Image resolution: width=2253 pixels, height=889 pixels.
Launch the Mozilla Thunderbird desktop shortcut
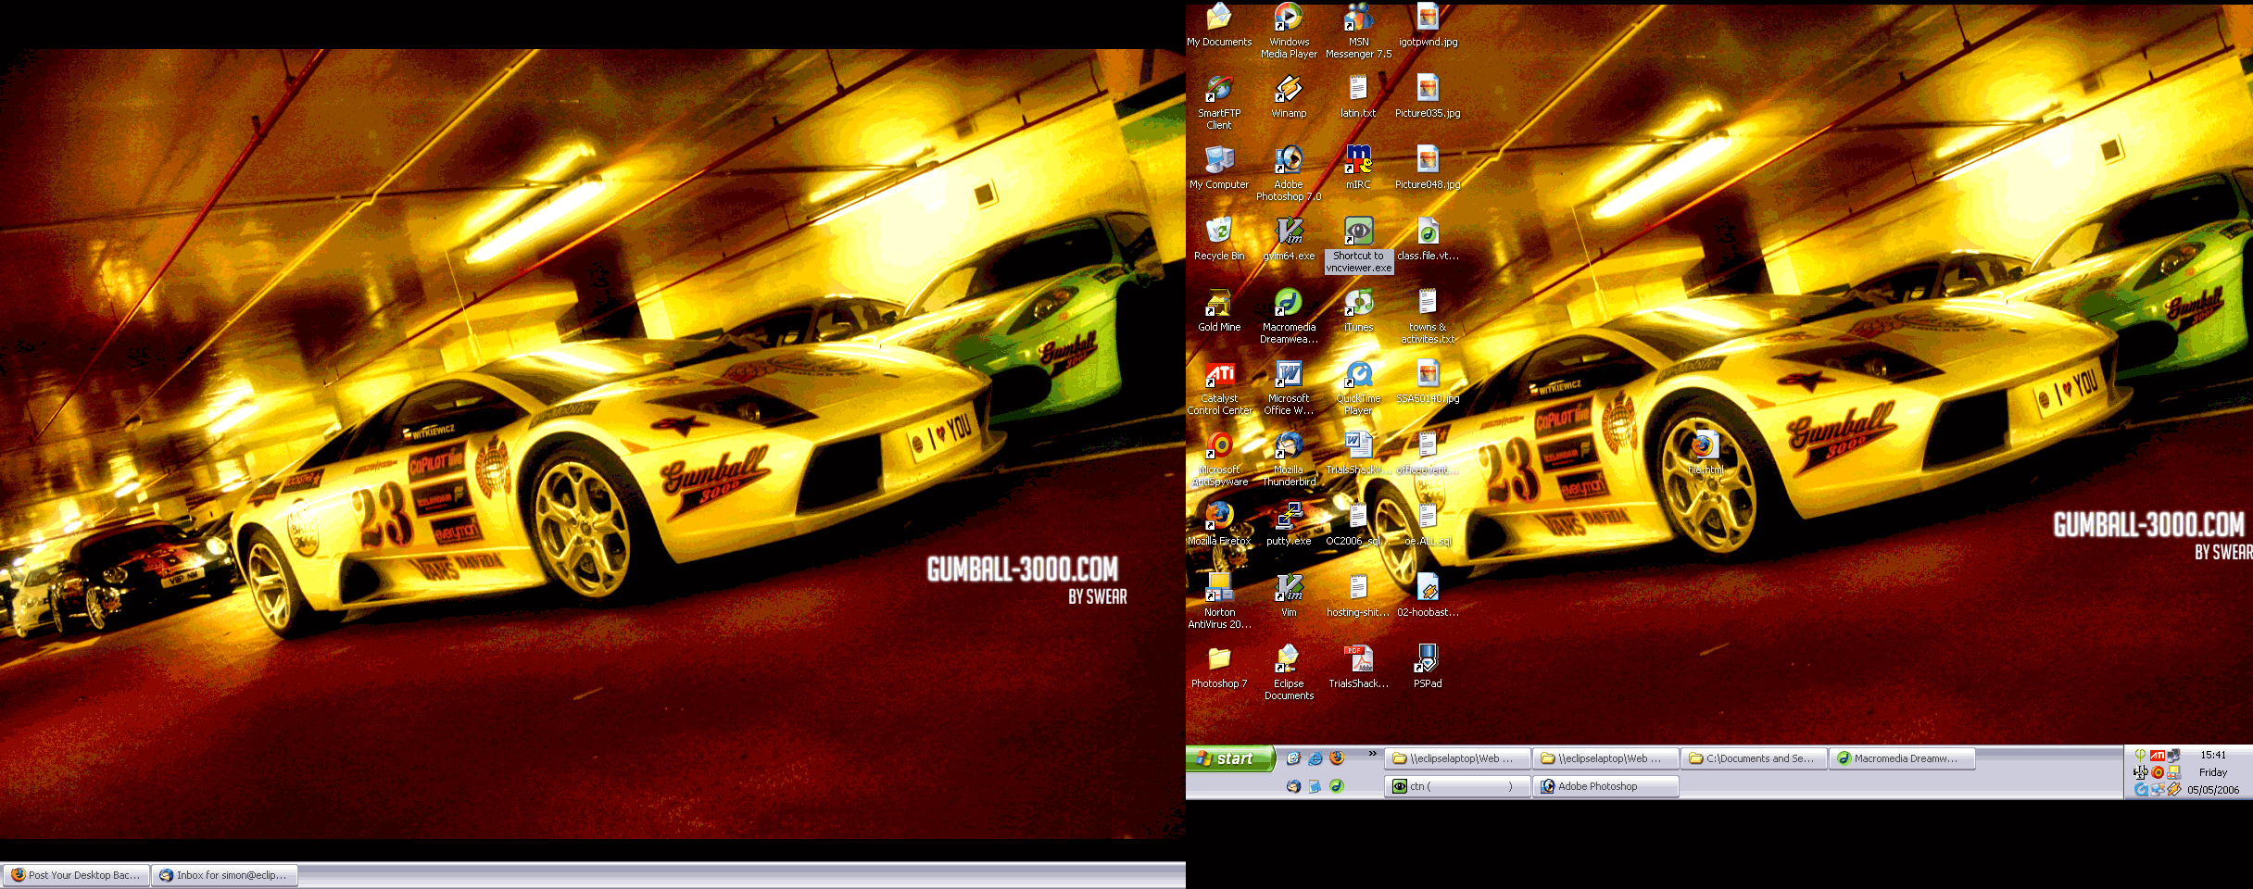coord(1289,458)
